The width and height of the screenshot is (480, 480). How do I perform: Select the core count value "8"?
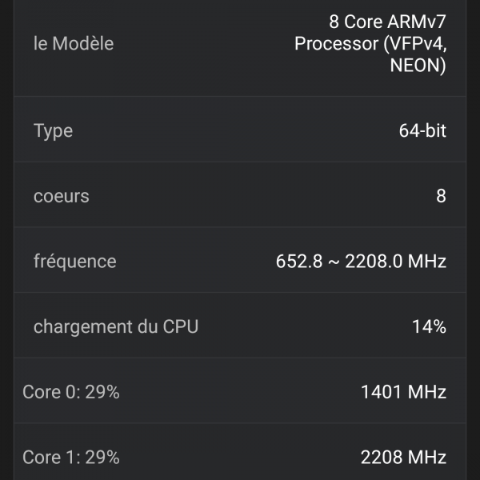point(441,196)
